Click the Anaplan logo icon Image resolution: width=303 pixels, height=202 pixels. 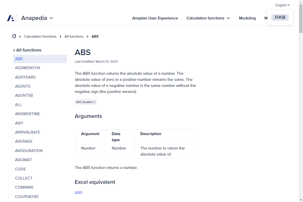point(11,18)
